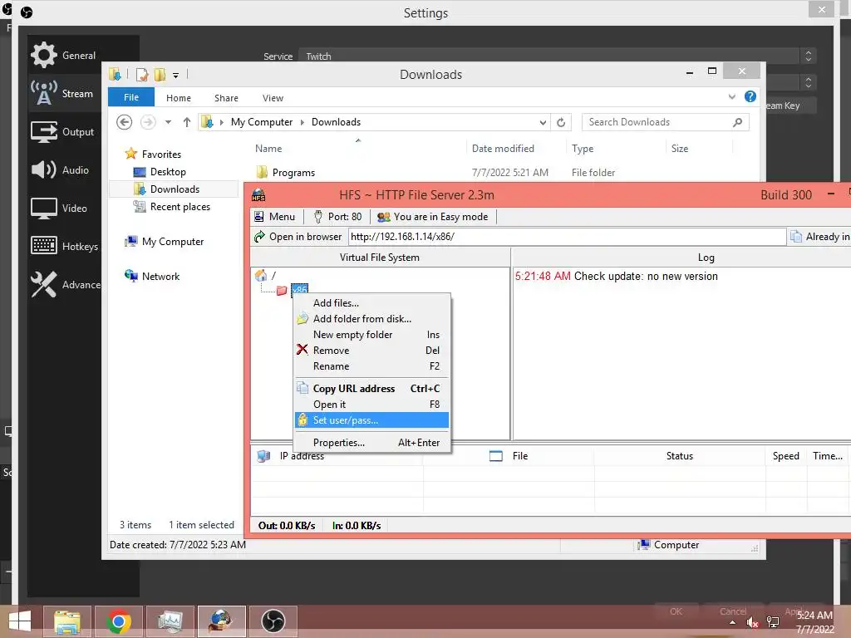Expand the ribbon chevron in Explorer
The height and width of the screenshot is (638, 851).
coord(732,96)
